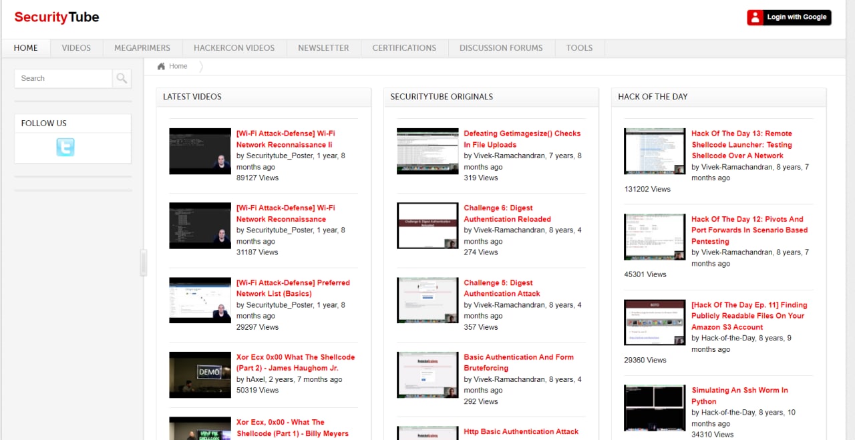855x440 pixels.
Task: Click the Home breadcrumb house icon
Action: tap(161, 66)
